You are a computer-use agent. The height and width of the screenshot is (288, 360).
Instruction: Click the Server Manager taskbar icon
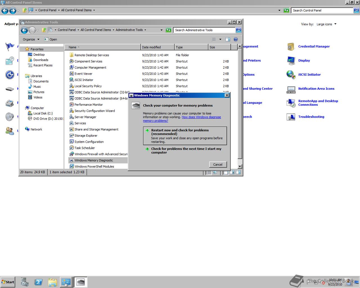(25, 282)
